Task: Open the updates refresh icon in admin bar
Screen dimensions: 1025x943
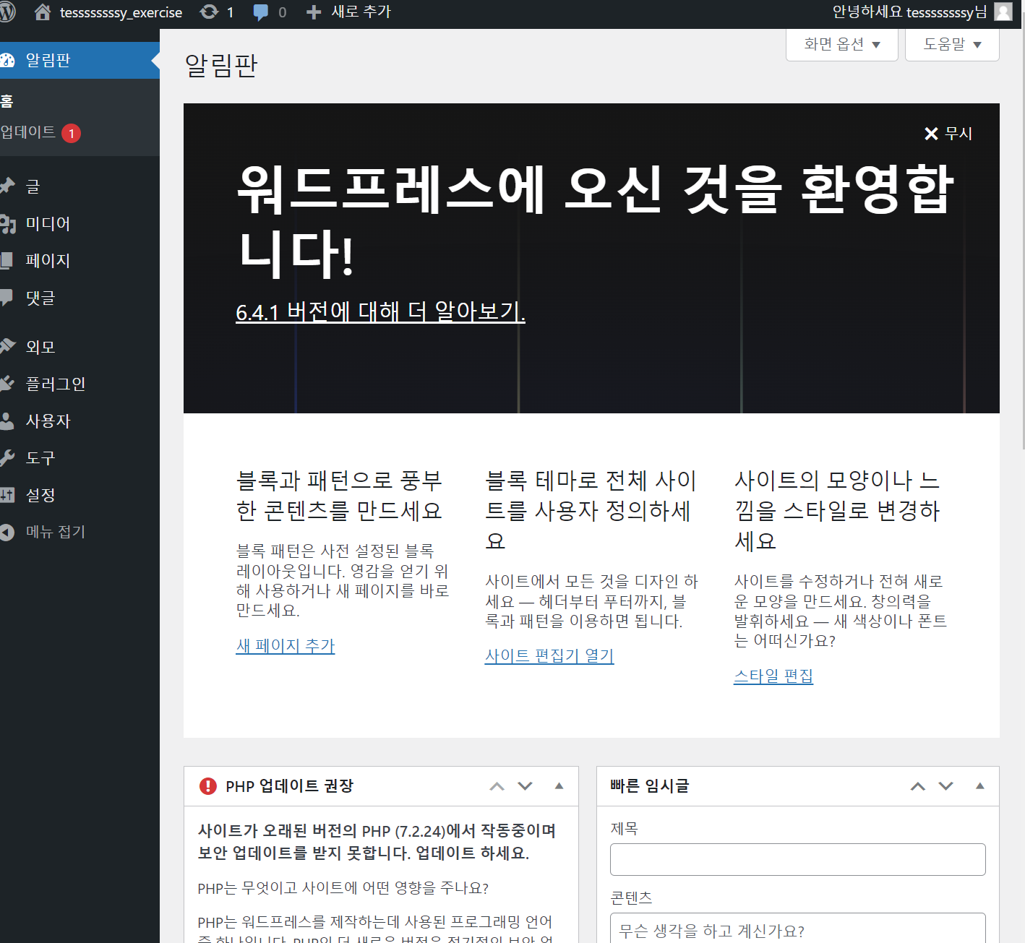Action: click(209, 12)
